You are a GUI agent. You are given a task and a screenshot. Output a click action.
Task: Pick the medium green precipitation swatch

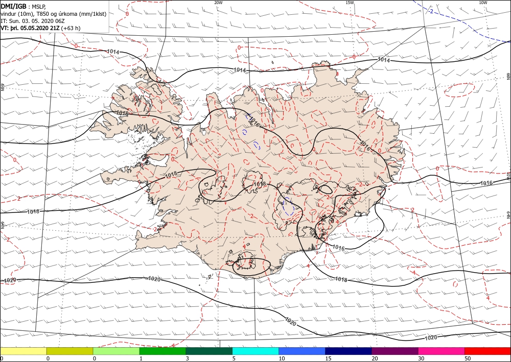162,351
